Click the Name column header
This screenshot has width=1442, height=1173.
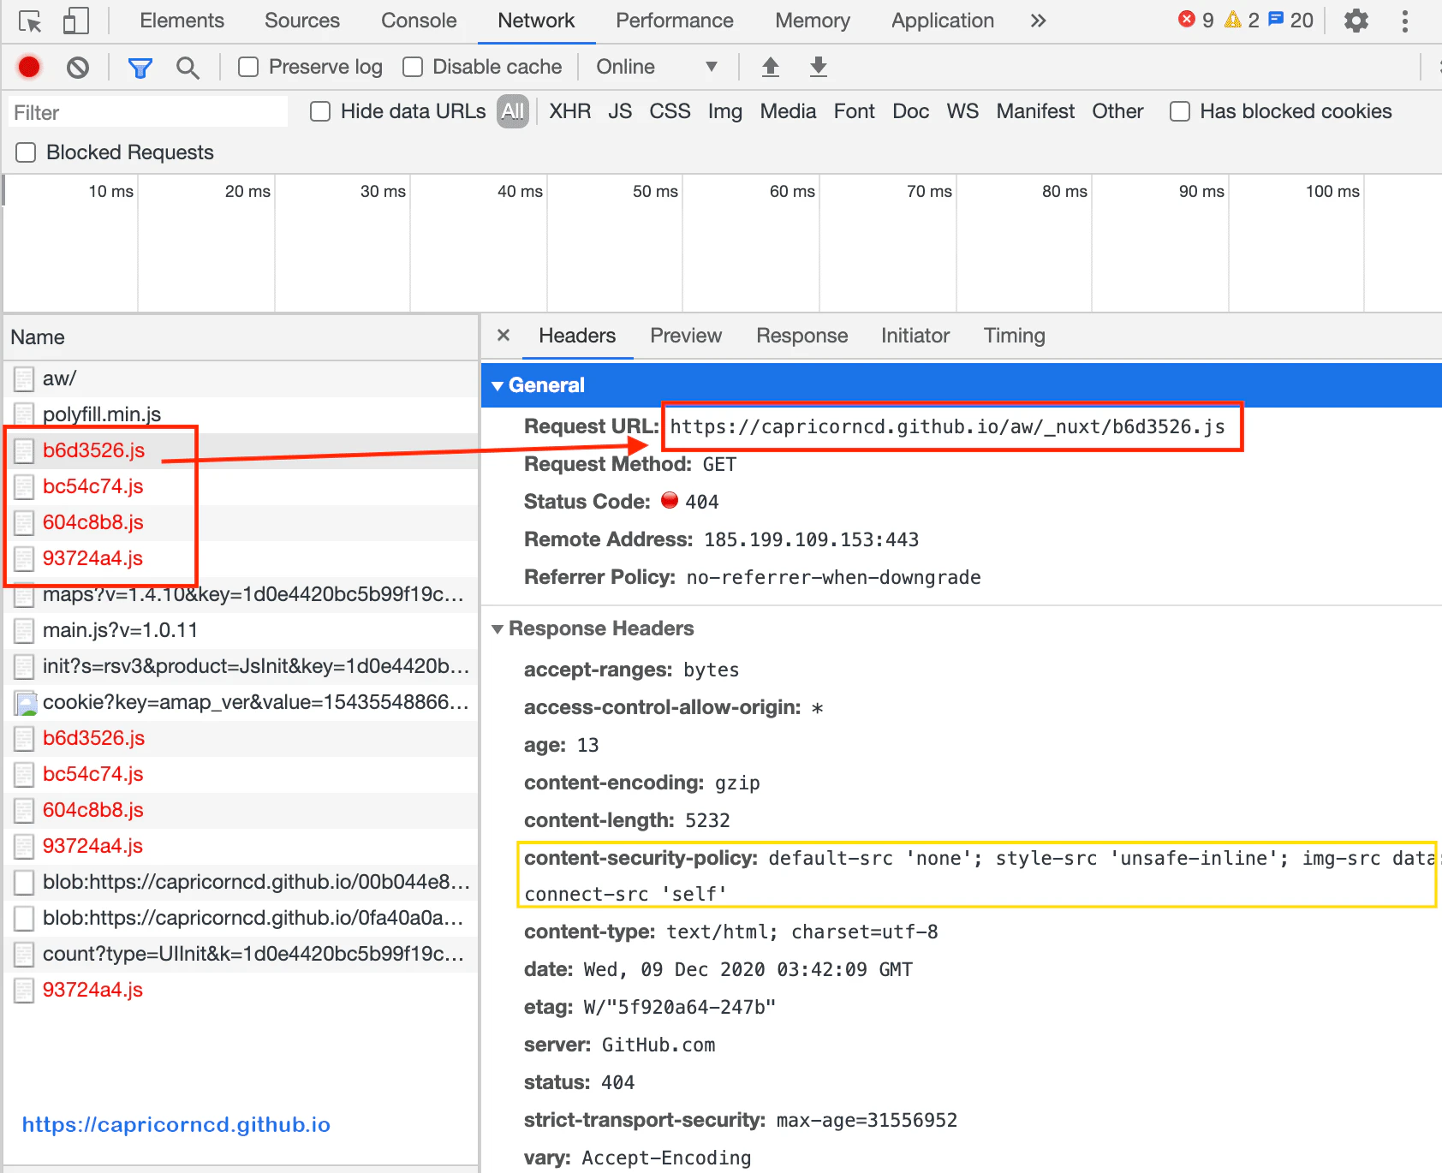point(241,337)
